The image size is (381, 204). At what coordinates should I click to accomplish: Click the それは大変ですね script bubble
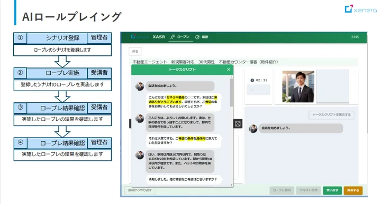point(184,141)
